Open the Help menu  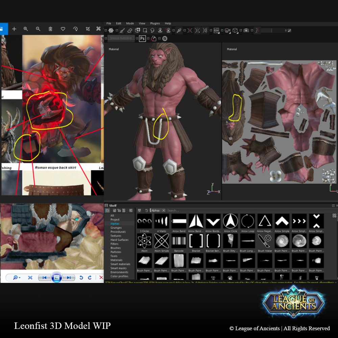click(168, 24)
